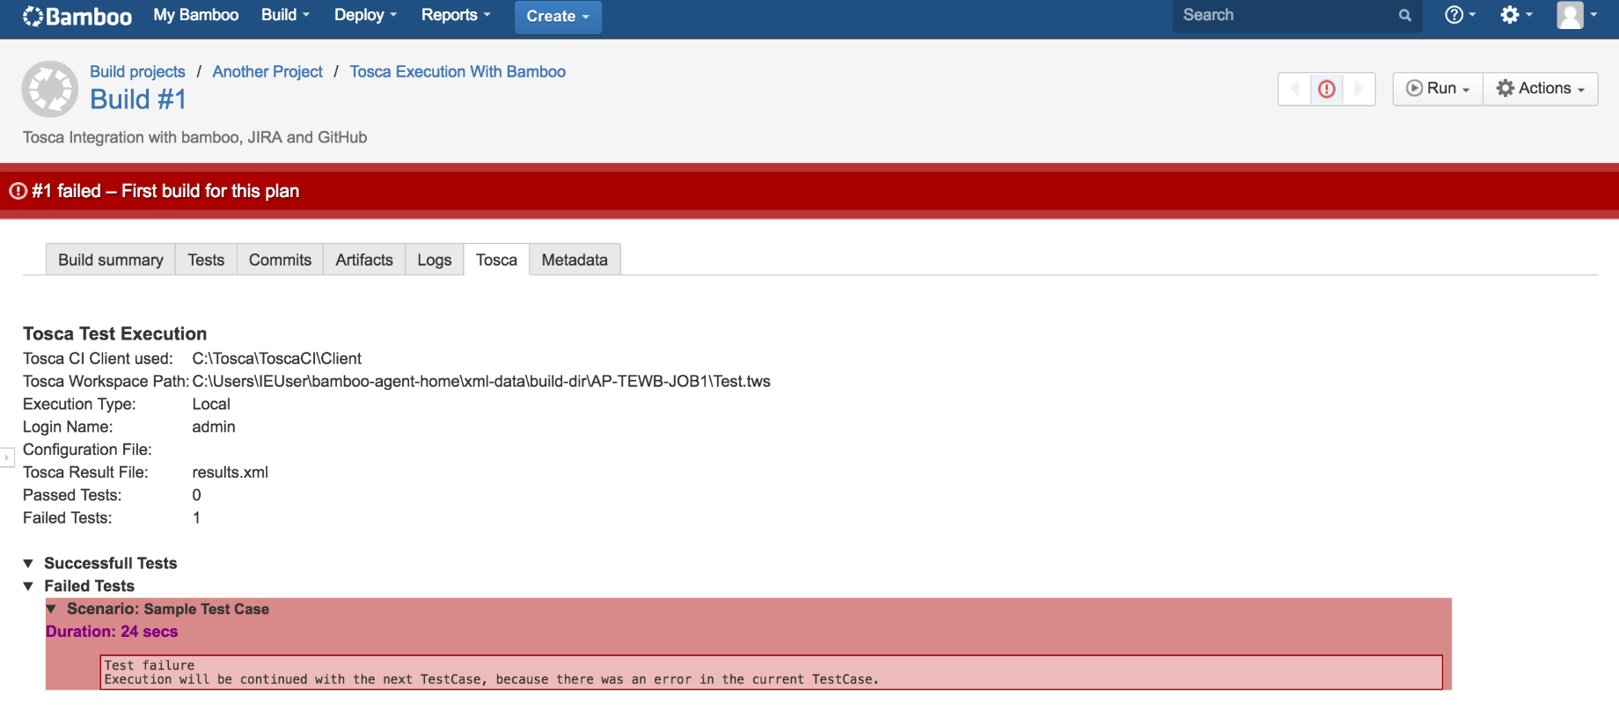Open Tosca Execution With Bamboo link
Image resolution: width=1619 pixels, height=709 pixels.
tap(458, 72)
